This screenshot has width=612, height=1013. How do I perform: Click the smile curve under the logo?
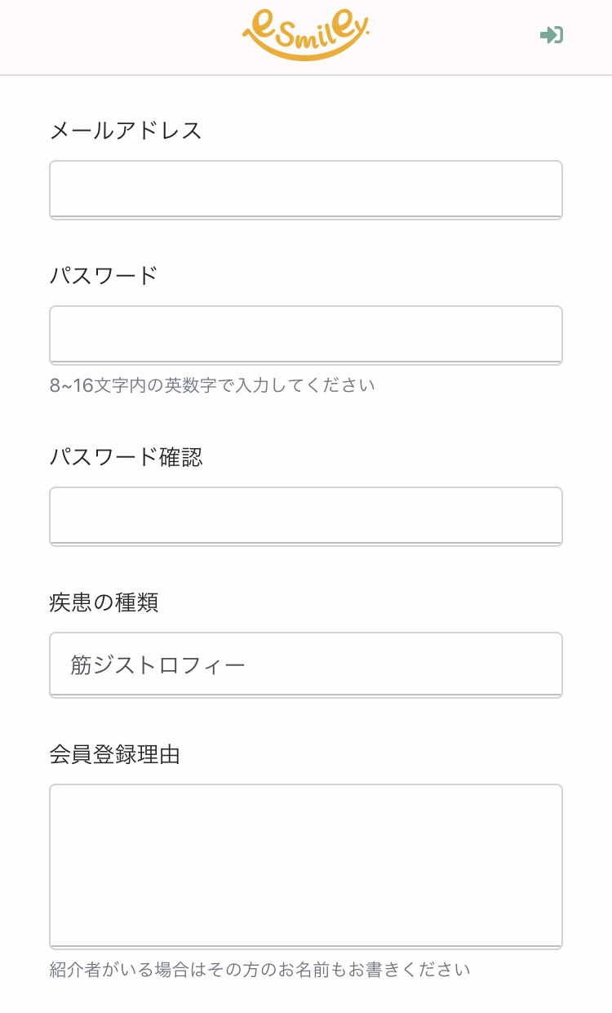coord(305,51)
